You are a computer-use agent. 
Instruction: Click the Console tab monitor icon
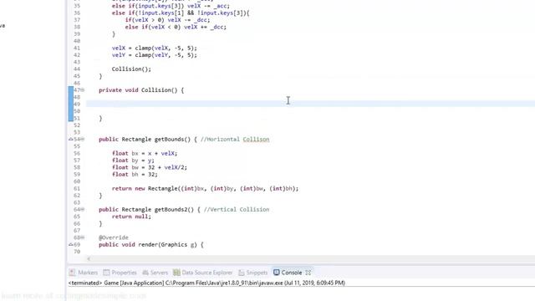[x=277, y=273]
